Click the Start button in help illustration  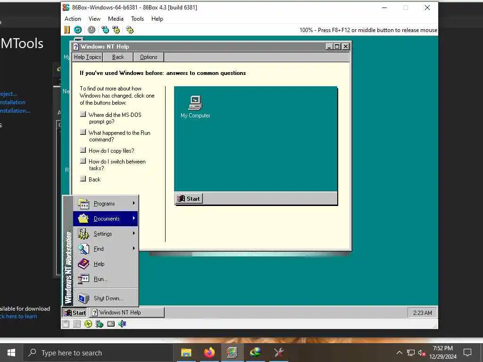coord(189,198)
